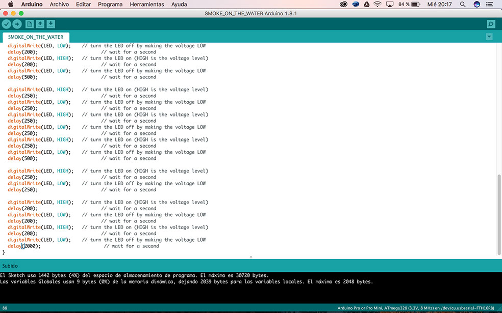
Task: Click the delay(500); line above first blank line
Action: pyautogui.click(x=23, y=77)
